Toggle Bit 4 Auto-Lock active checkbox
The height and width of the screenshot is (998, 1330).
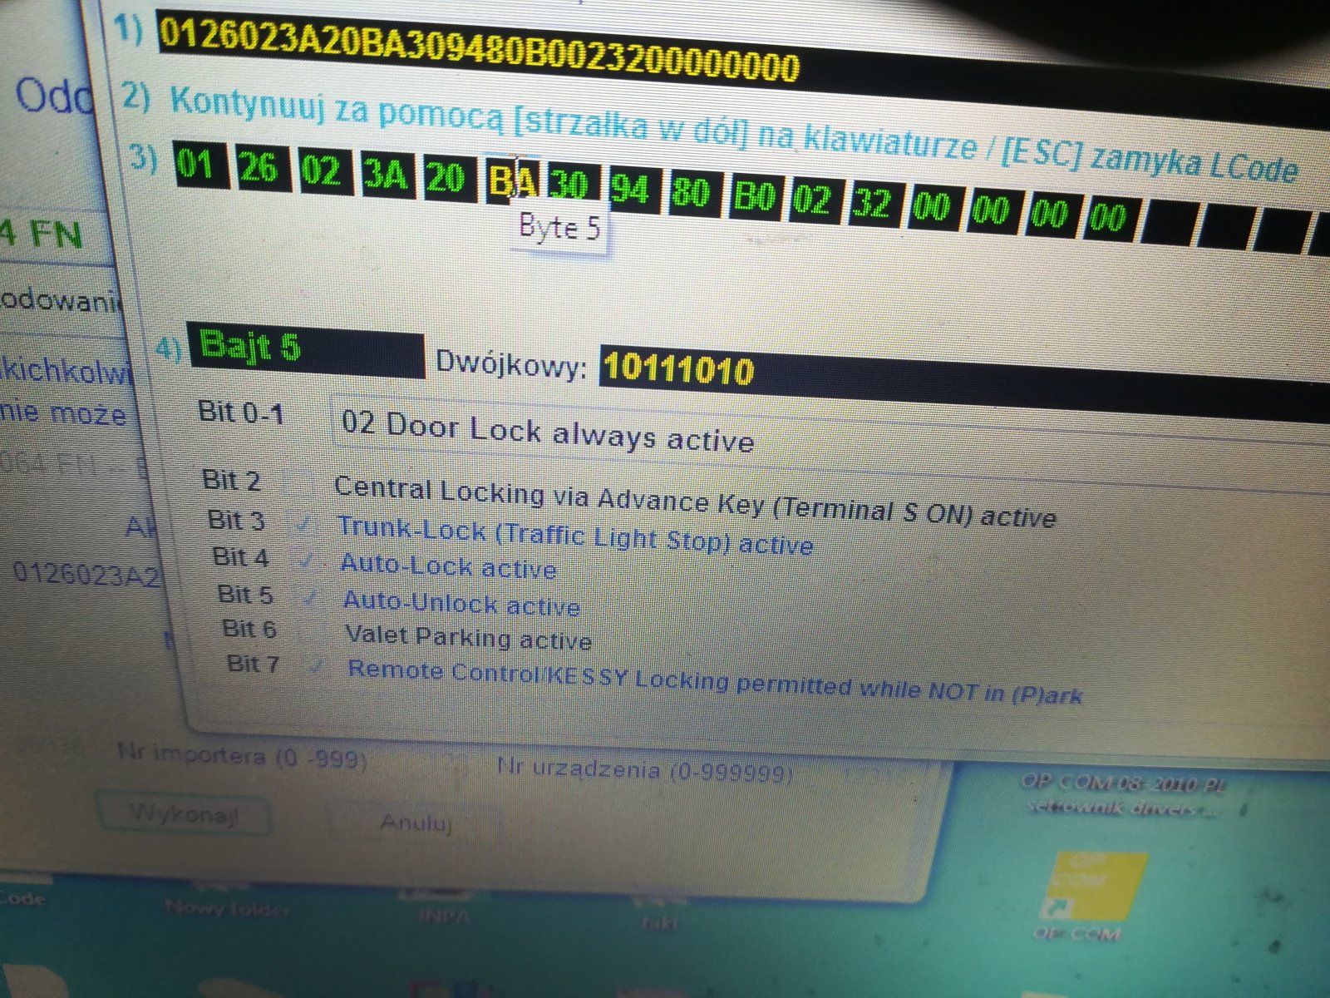pyautogui.click(x=308, y=561)
